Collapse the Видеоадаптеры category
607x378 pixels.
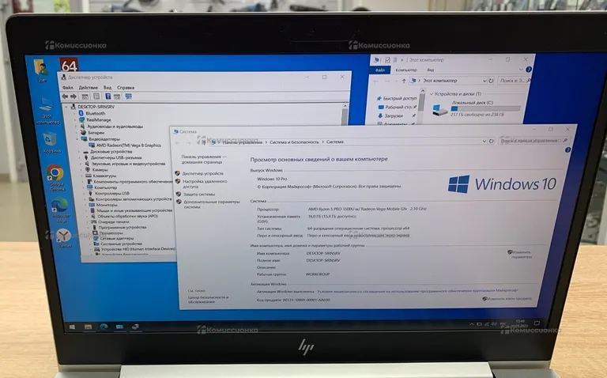77,138
